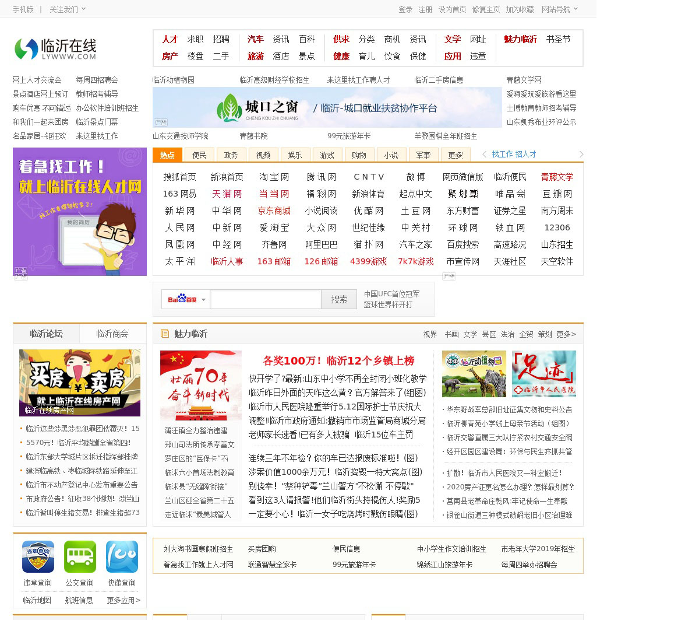Open the 百度搜索 site link
The height and width of the screenshot is (620, 699).
463,244
